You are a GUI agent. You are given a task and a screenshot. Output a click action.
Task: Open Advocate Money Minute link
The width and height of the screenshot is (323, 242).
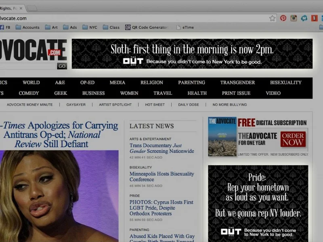coord(29,105)
